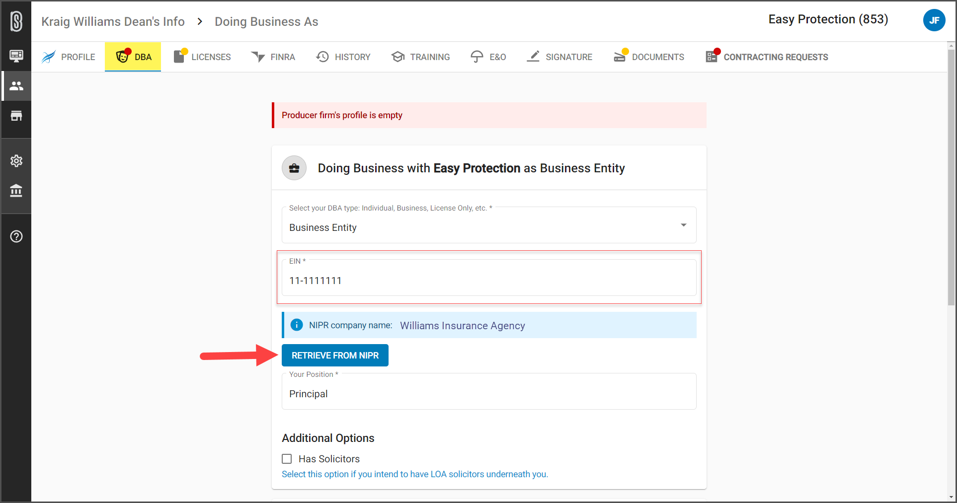Click the scrollbar down arrow
The width and height of the screenshot is (957, 503).
(952, 497)
